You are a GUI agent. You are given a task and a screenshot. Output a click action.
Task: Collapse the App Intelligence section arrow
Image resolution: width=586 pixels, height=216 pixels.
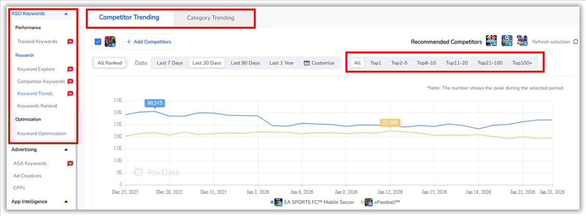(x=66, y=202)
